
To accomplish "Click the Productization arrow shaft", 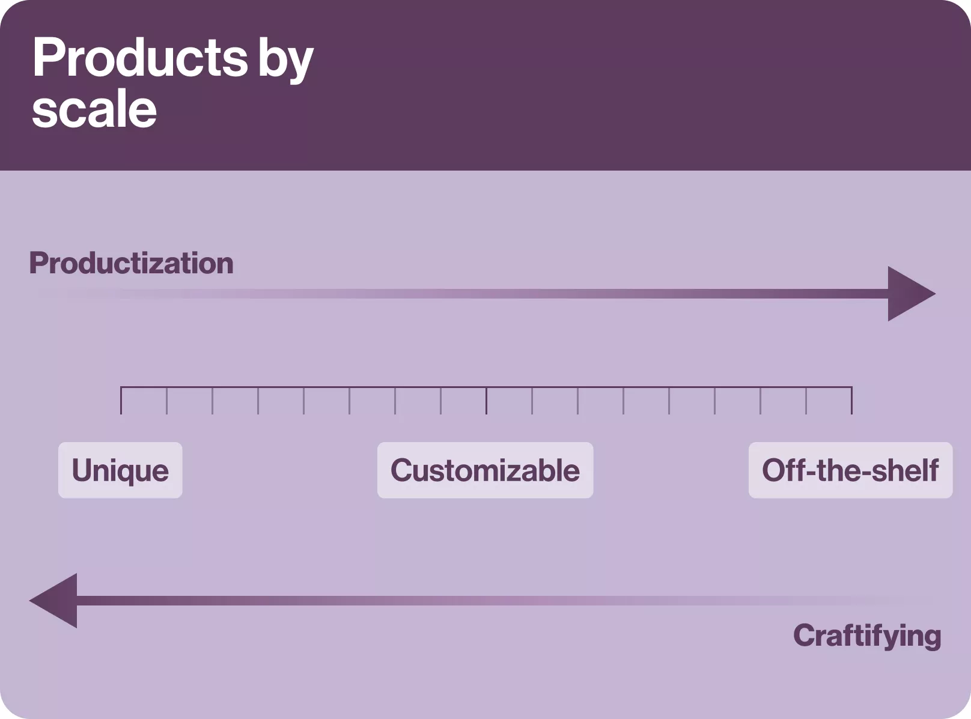I will (x=481, y=294).
